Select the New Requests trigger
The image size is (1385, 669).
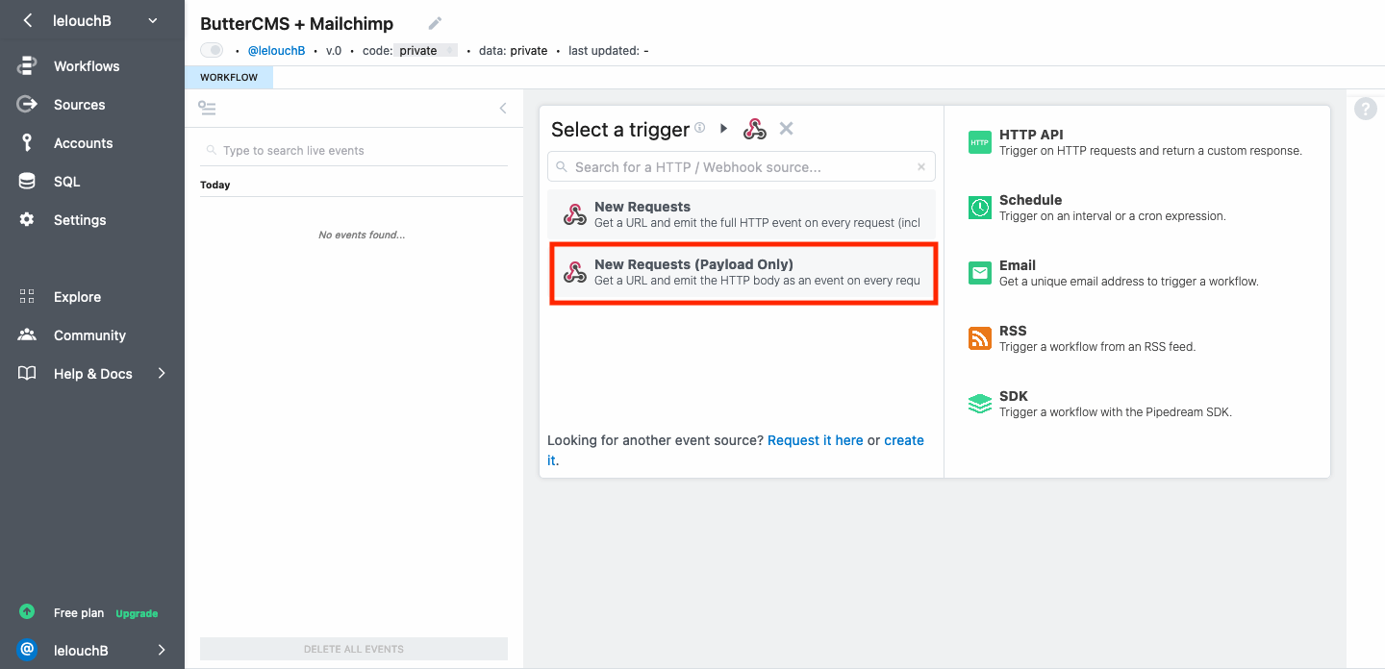pos(742,214)
